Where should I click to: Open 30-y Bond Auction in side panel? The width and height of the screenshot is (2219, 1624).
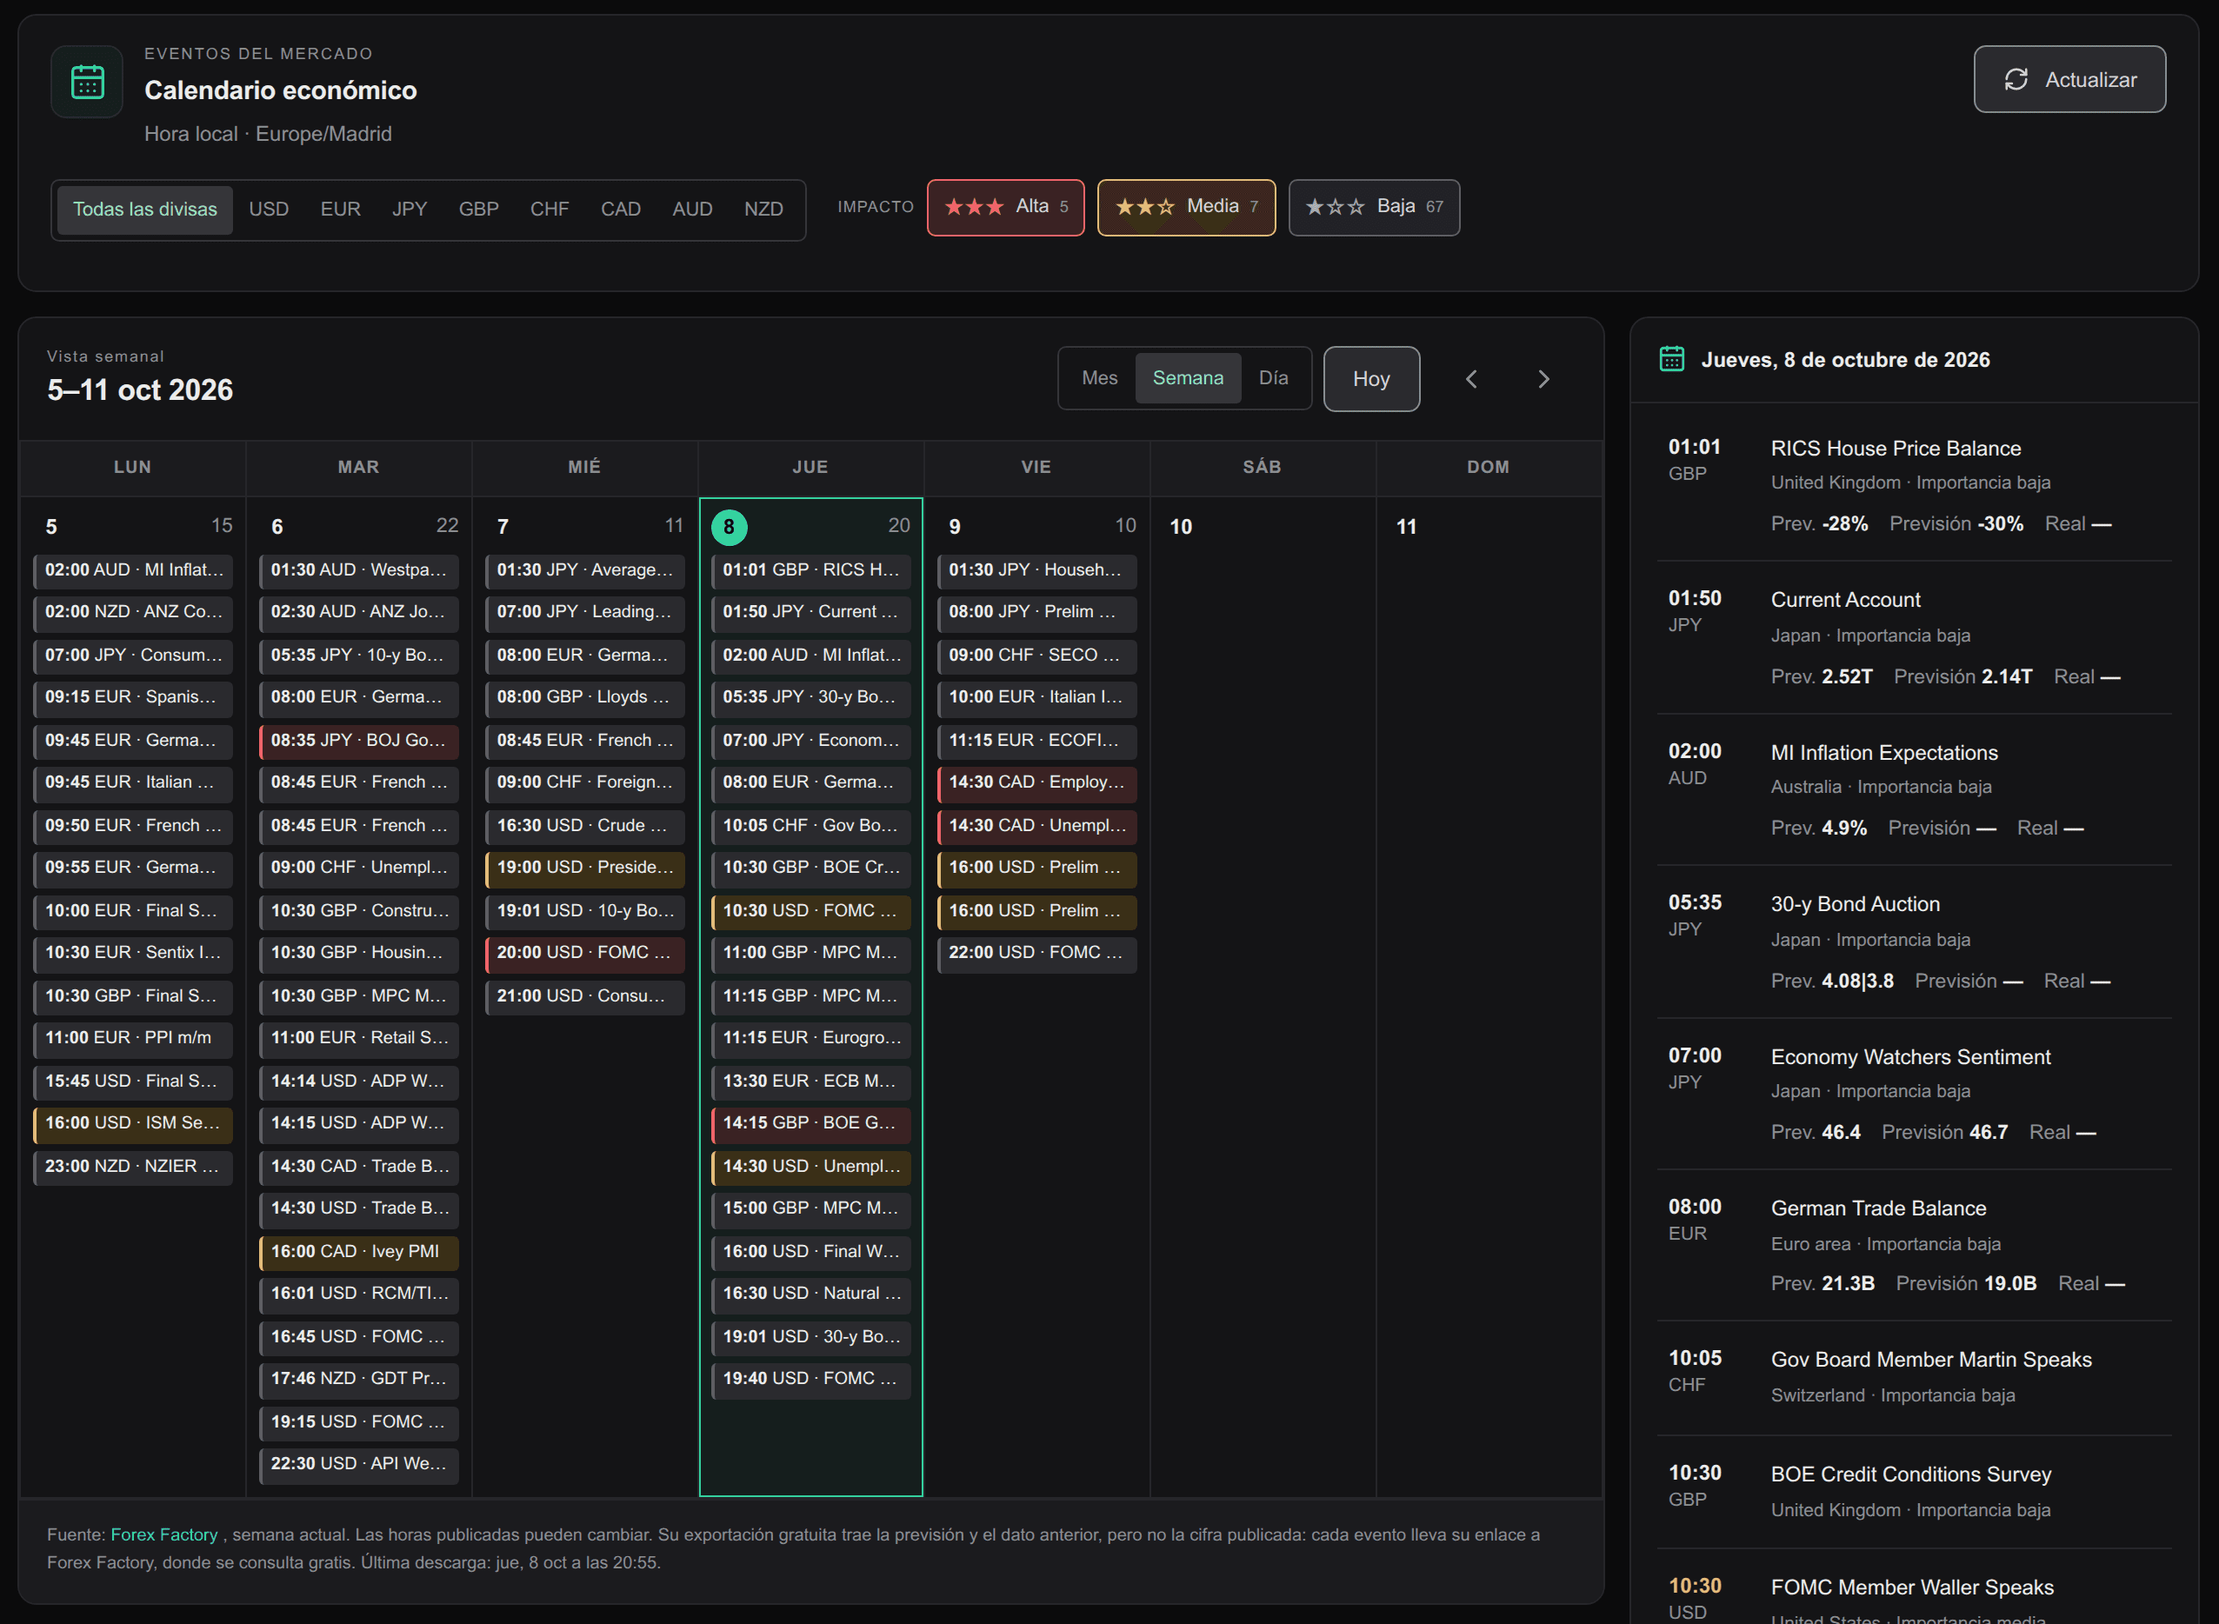[1913, 942]
